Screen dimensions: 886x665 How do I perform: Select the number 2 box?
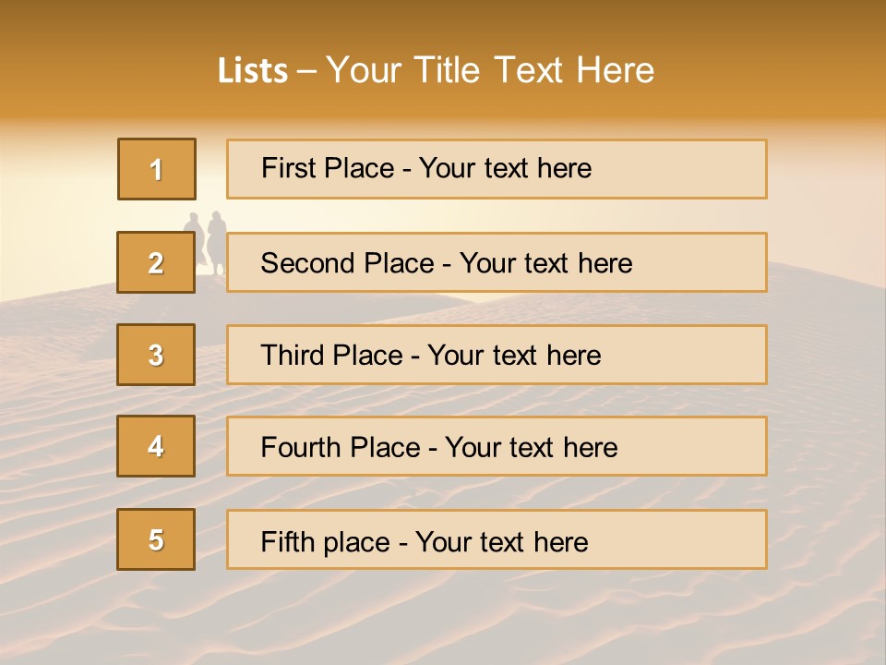click(156, 262)
